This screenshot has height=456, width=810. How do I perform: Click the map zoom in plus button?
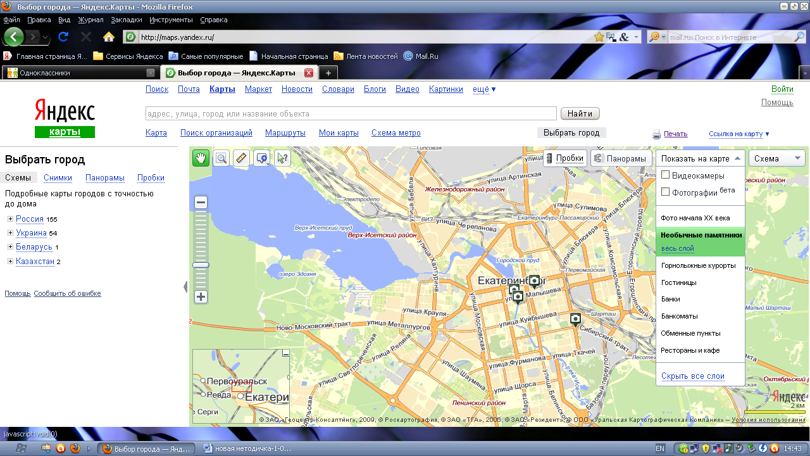coord(201,296)
